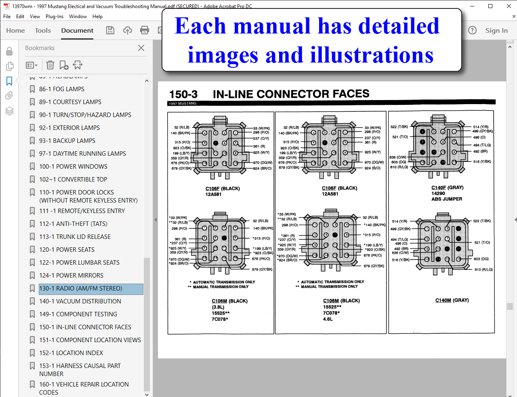Close the document tab x button
Image resolution: width=517 pixels, height=397 pixels.
pyautogui.click(x=514, y=17)
